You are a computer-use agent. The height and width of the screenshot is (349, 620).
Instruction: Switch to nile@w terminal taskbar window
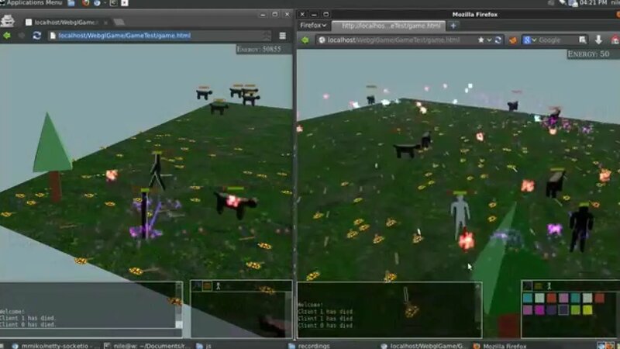(147, 346)
